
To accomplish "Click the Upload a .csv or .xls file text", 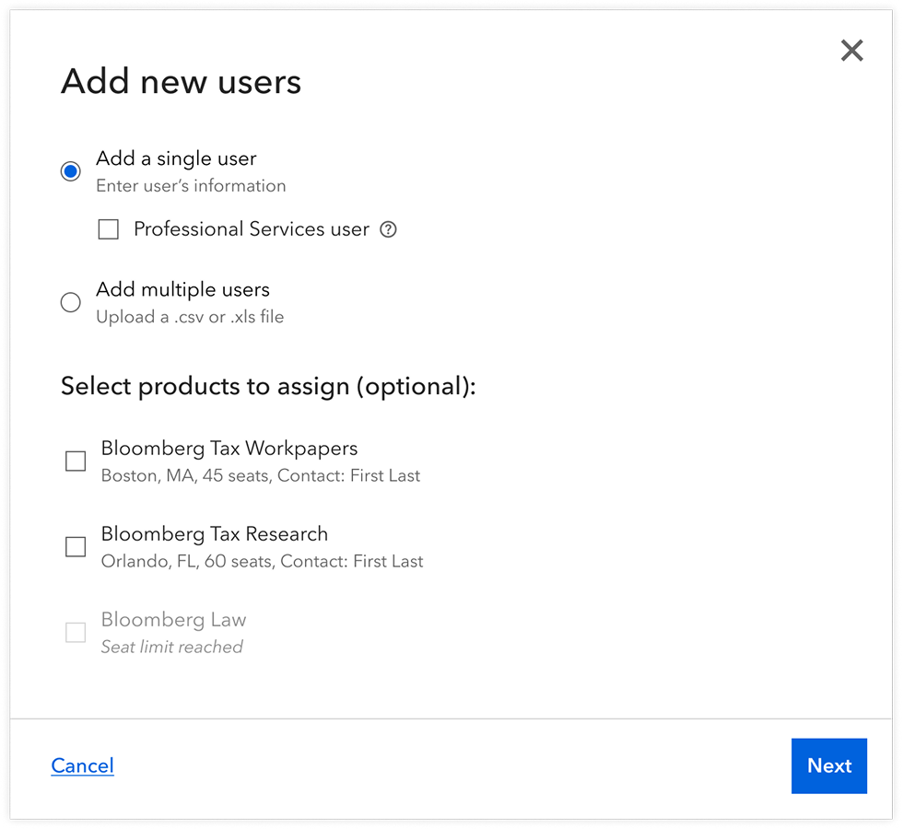I will [191, 317].
